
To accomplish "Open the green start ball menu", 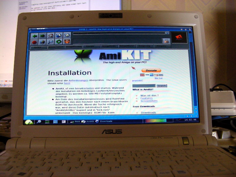I will tap(29, 122).
